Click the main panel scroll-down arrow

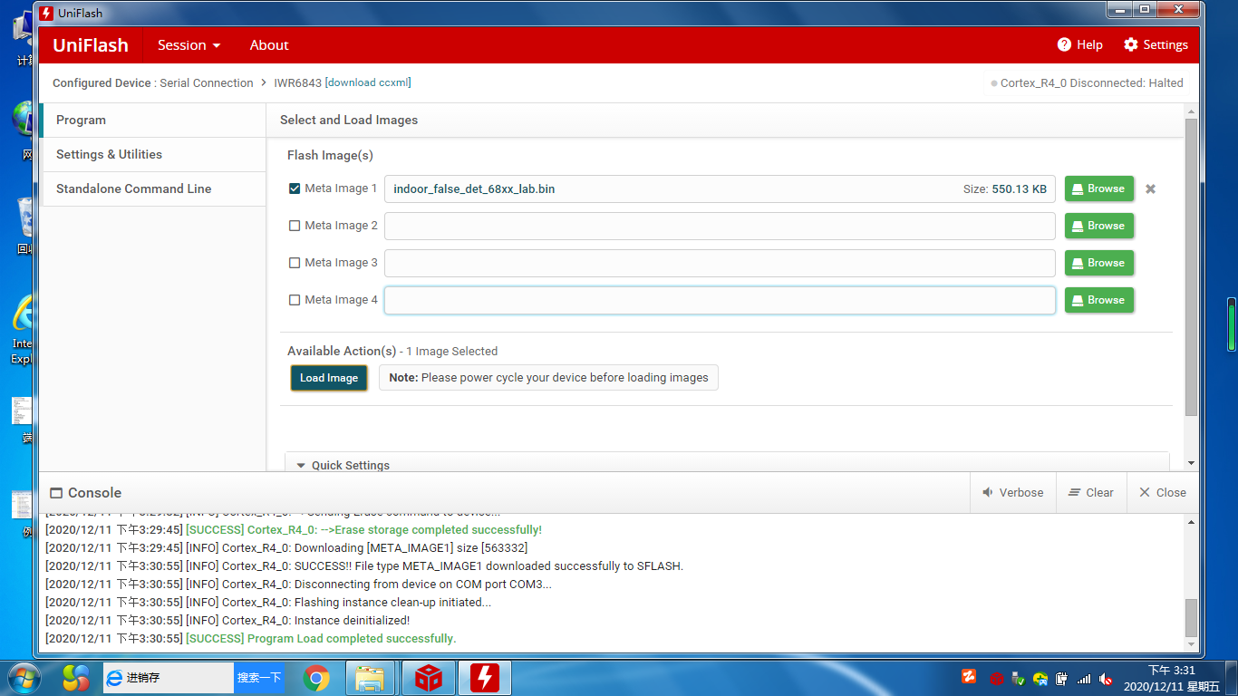(1191, 463)
